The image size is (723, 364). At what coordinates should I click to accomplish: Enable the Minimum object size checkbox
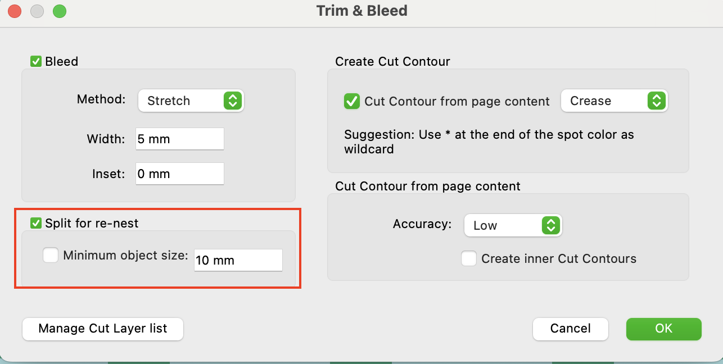[x=51, y=256]
